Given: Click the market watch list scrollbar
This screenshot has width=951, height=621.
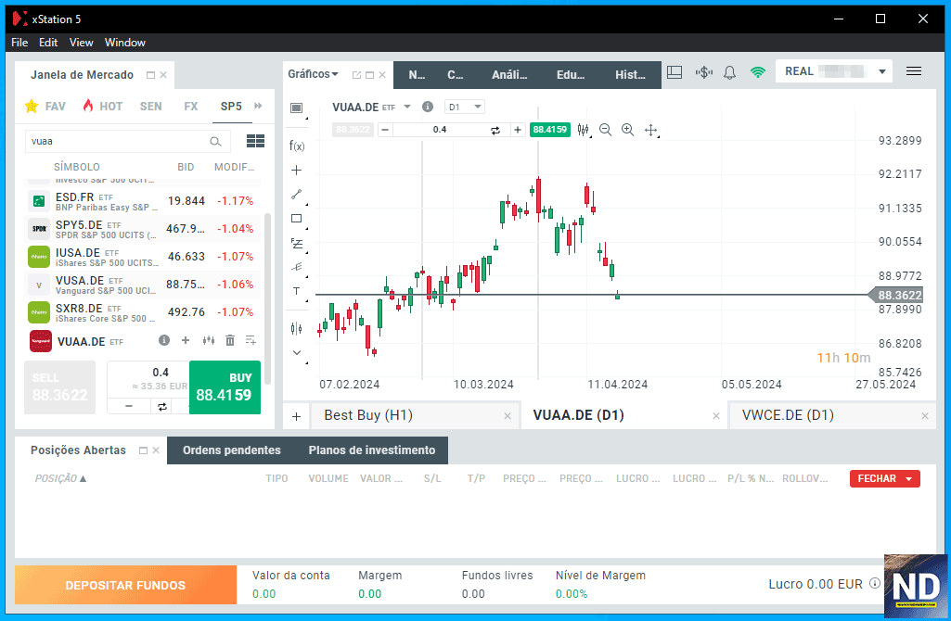Looking at the screenshot, I should coord(267,298).
